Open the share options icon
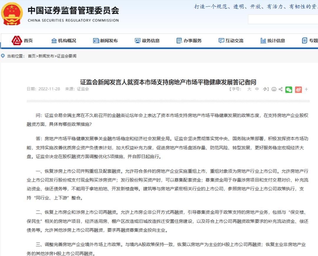Screen dimensions: 318x256 tap(281, 90)
